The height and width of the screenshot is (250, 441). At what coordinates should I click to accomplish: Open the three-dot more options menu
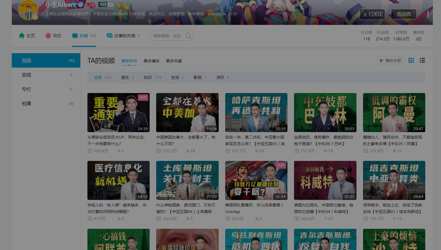pyautogui.click(x=428, y=14)
